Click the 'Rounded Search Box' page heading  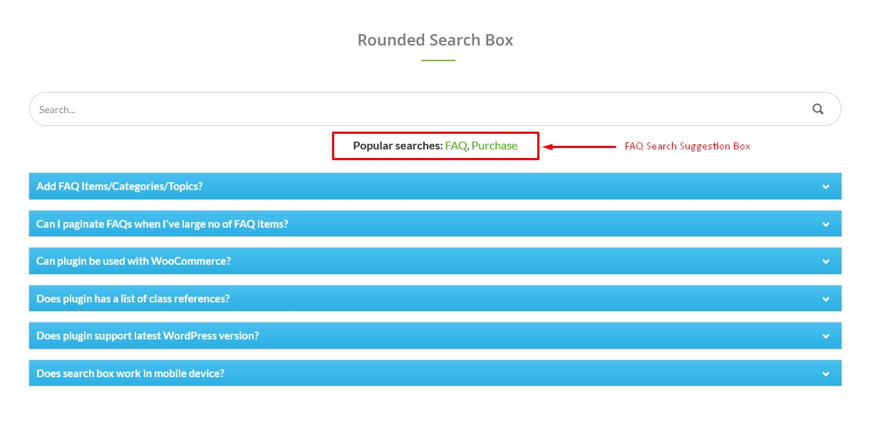click(x=435, y=40)
